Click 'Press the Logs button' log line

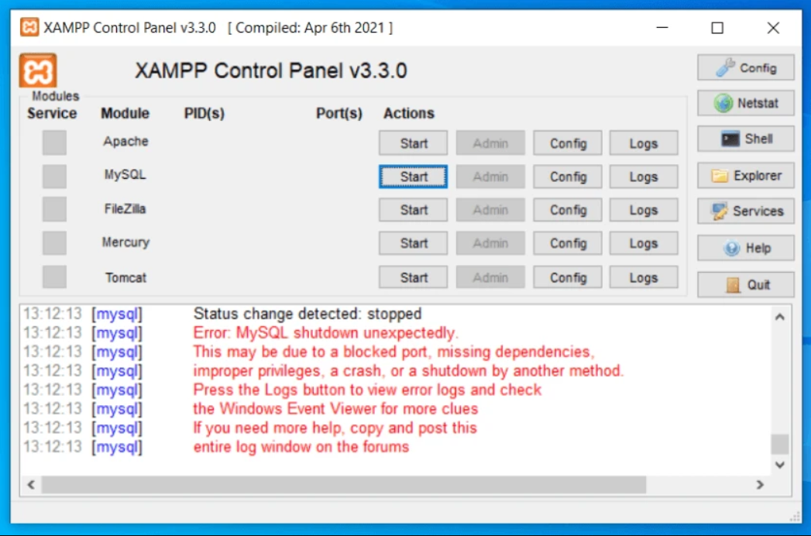[x=367, y=390]
